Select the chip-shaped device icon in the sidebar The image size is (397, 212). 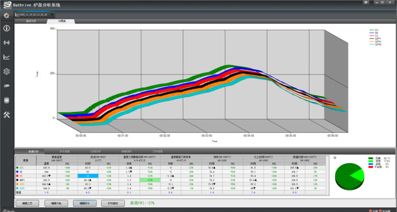tap(6, 100)
